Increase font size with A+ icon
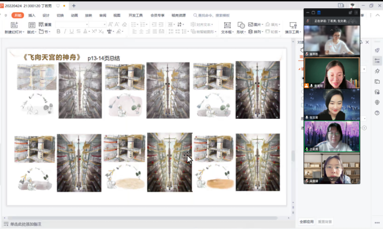This screenshot has height=229, width=383. (110, 24)
